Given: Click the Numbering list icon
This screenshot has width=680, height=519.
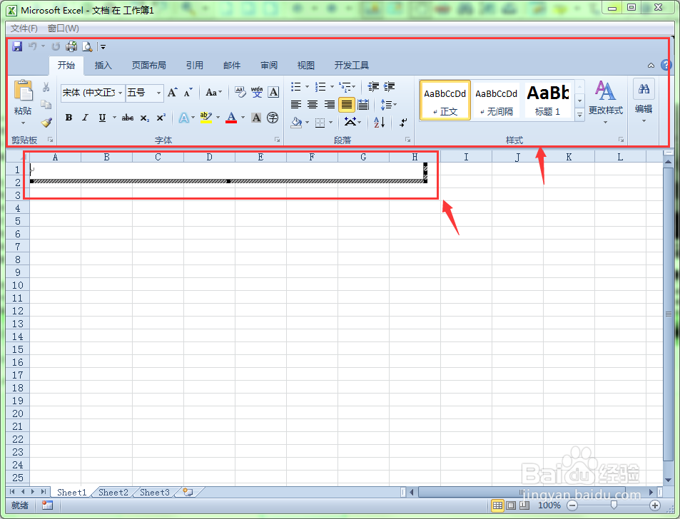Looking at the screenshot, I should (x=320, y=87).
